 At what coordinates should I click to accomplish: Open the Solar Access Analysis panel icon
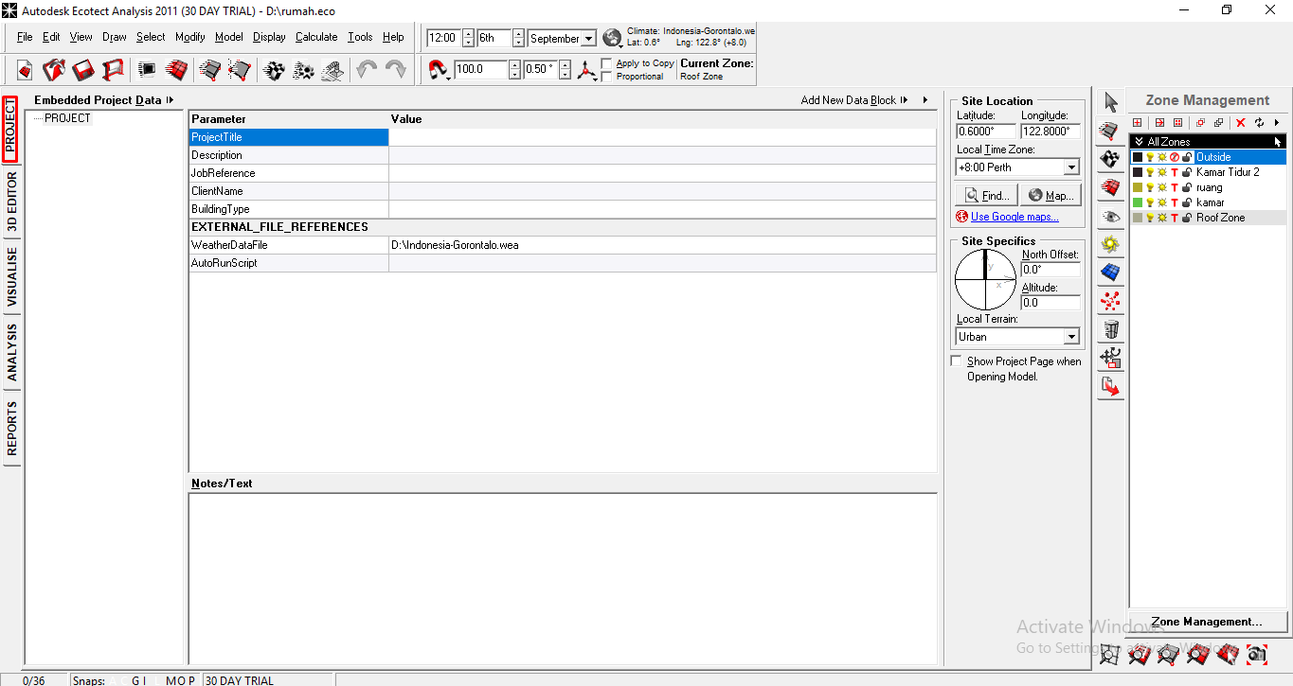1110,273
